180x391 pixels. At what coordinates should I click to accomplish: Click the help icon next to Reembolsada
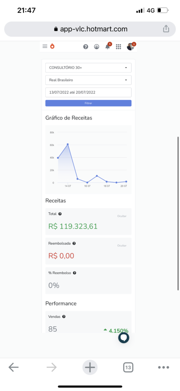pos(74,243)
